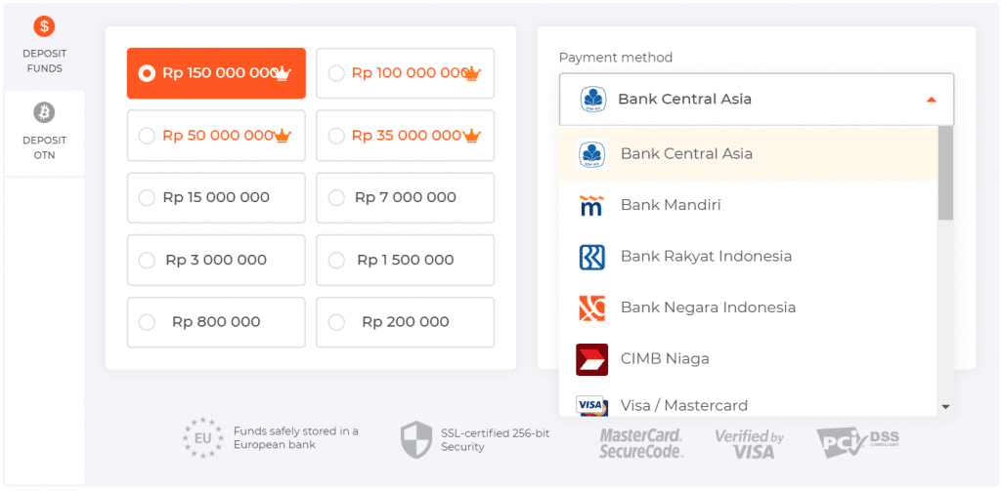The height and width of the screenshot is (491, 1001).
Task: Click the payment list scrollbar thumb
Action: point(945,172)
